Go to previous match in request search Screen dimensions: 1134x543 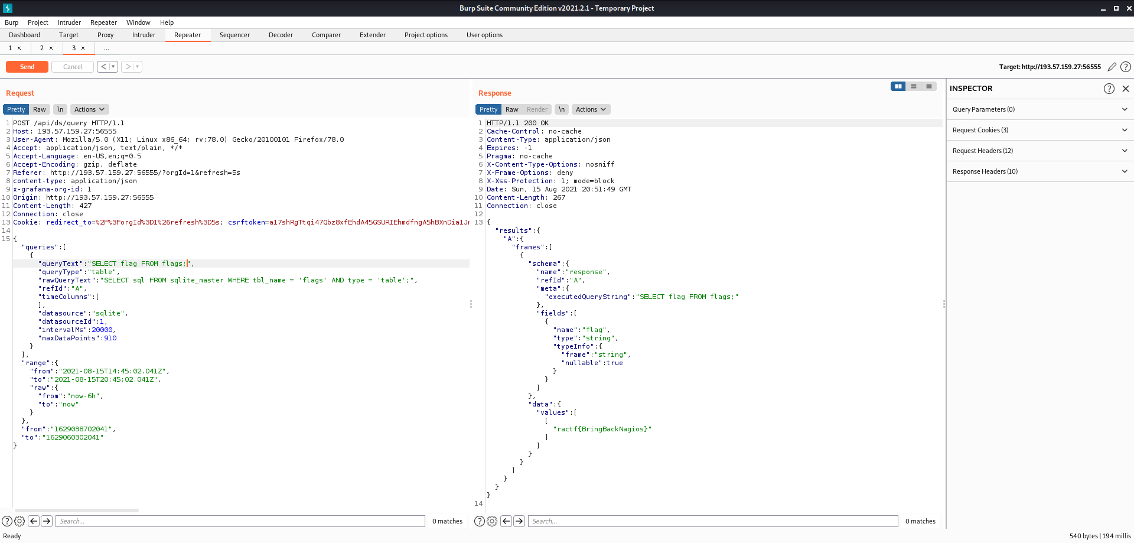point(34,521)
